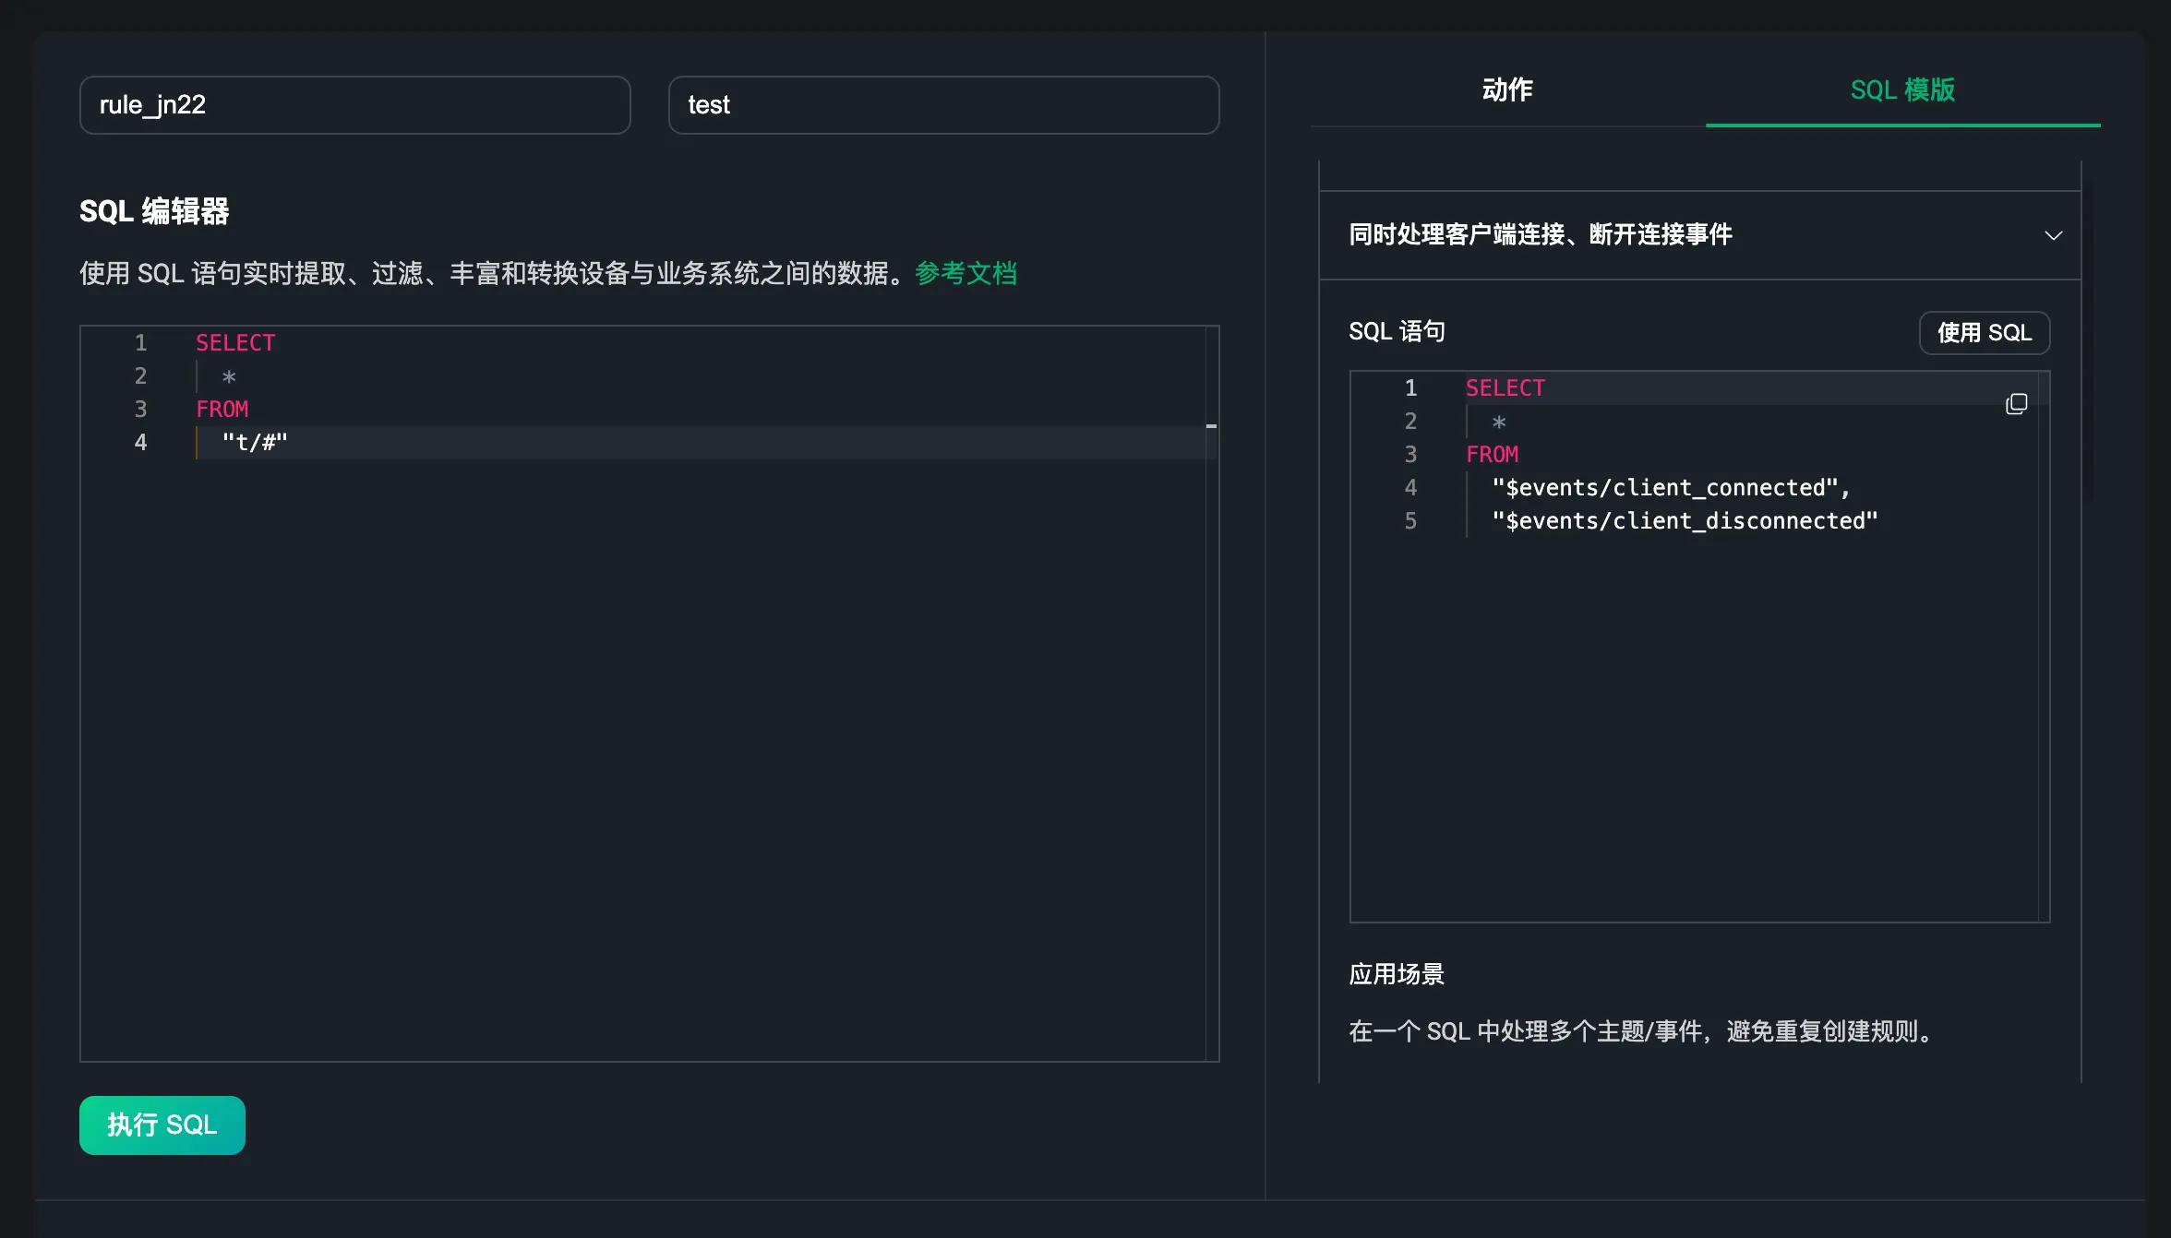Screen dimensions: 2171x1238
Task: Click the SQL 语句 label
Action: click(x=1397, y=331)
